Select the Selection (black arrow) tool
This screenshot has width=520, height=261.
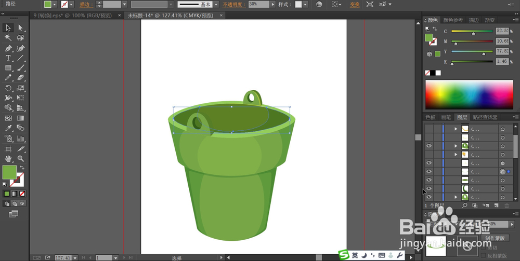coord(8,28)
